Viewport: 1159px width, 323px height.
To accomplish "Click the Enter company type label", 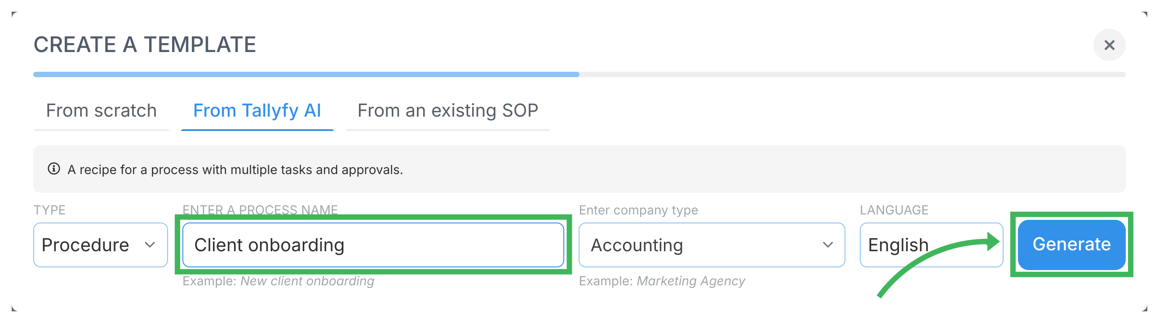I will coord(638,210).
